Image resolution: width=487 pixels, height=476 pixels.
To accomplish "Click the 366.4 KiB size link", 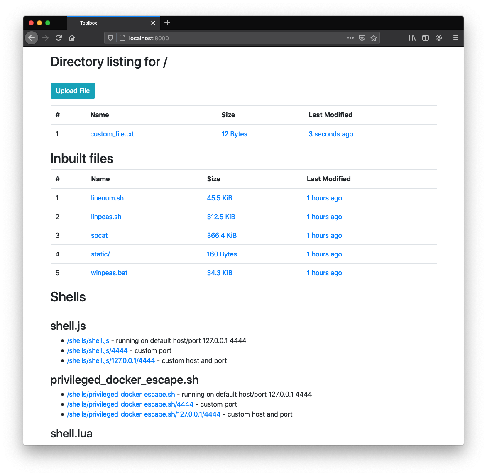I will pos(222,235).
